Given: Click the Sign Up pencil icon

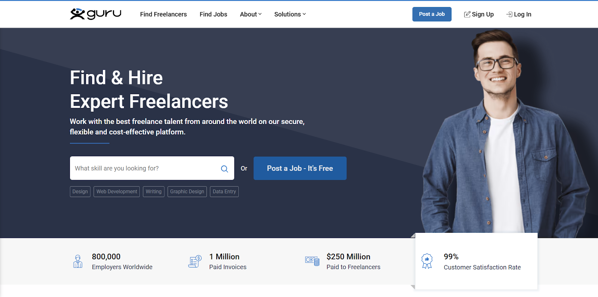Looking at the screenshot, I should [467, 14].
